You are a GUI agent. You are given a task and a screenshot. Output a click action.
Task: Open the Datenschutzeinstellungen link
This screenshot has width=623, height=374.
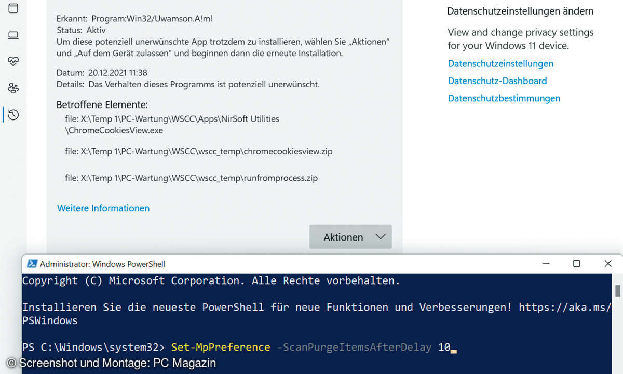click(500, 64)
